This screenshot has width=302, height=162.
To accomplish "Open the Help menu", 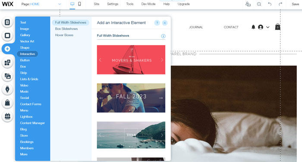I will point(167,4).
